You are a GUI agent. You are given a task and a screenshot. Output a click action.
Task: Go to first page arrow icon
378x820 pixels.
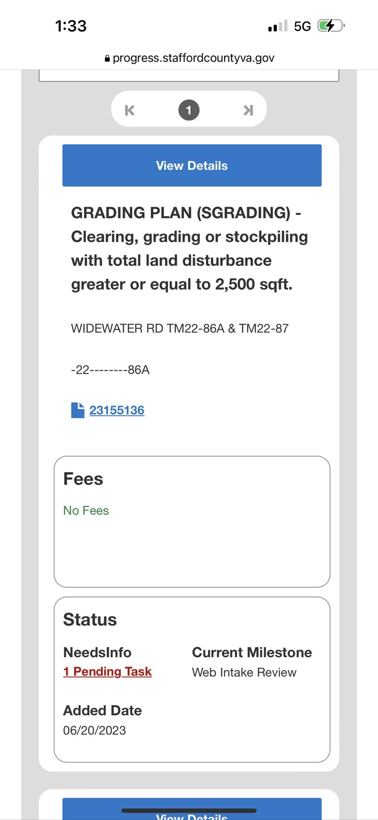coord(130,111)
